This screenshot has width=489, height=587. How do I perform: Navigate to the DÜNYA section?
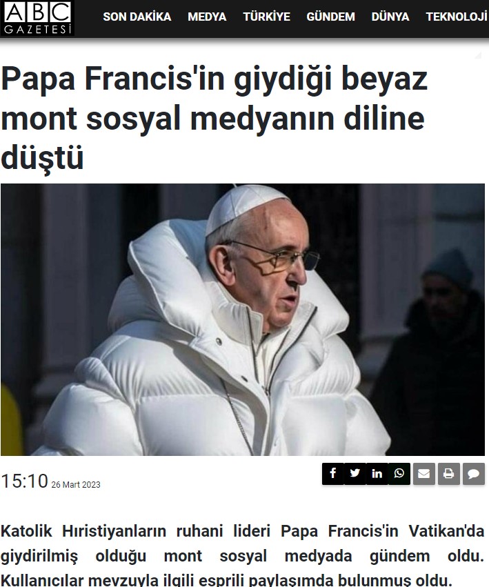point(390,17)
